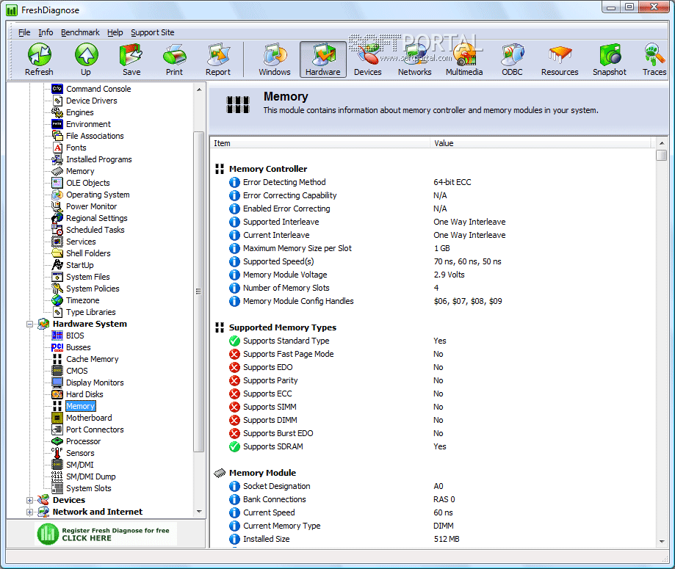675x569 pixels.
Task: Select Cache Memory in the hardware tree
Action: point(92,359)
